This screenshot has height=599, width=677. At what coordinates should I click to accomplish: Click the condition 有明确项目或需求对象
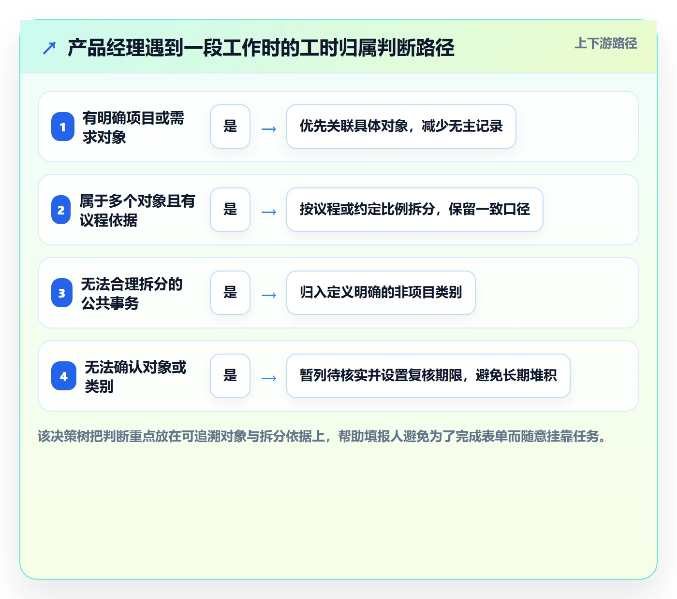coord(133,127)
